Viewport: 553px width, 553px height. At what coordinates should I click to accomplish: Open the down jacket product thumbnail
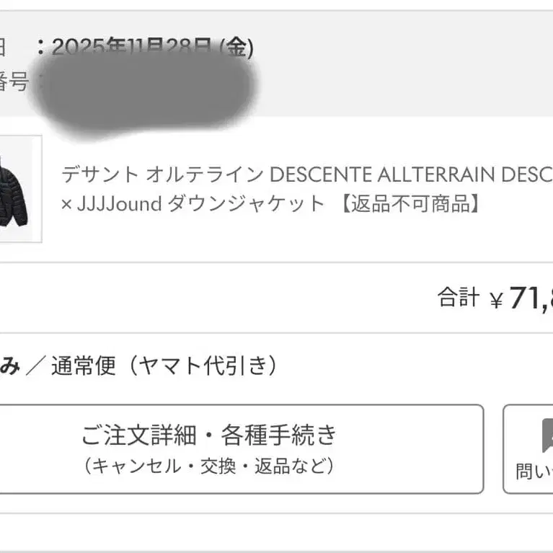[x=16, y=189]
